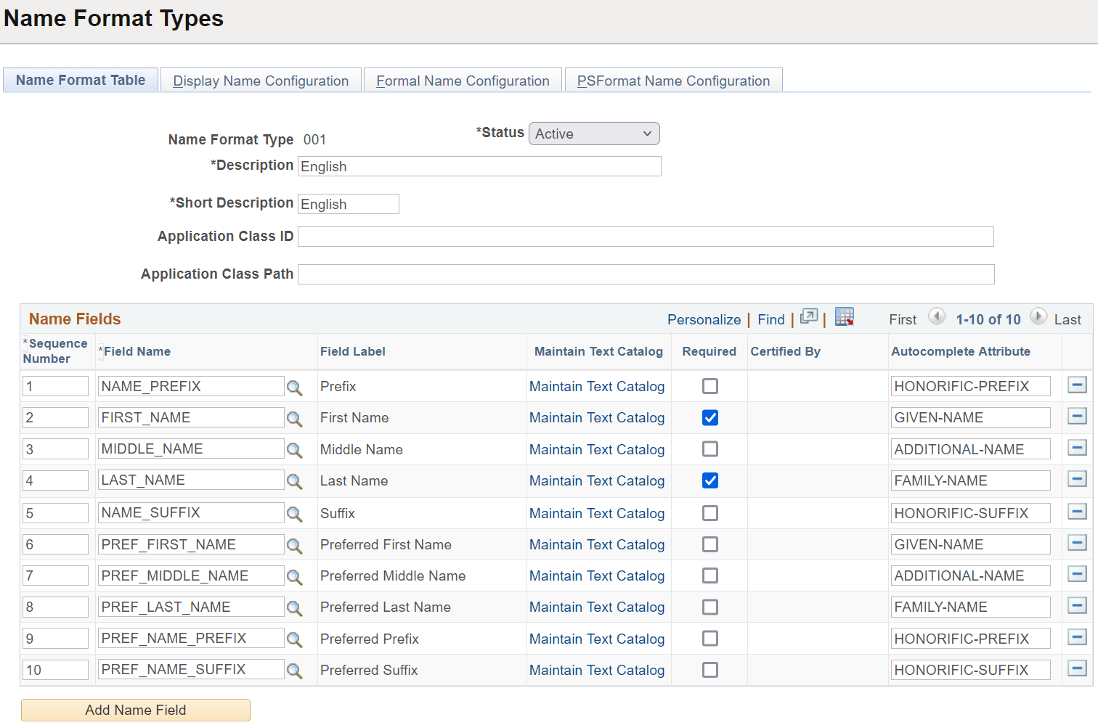1098x725 pixels.
Task: Go to previous rows arrow beside First
Action: pyautogui.click(x=937, y=316)
